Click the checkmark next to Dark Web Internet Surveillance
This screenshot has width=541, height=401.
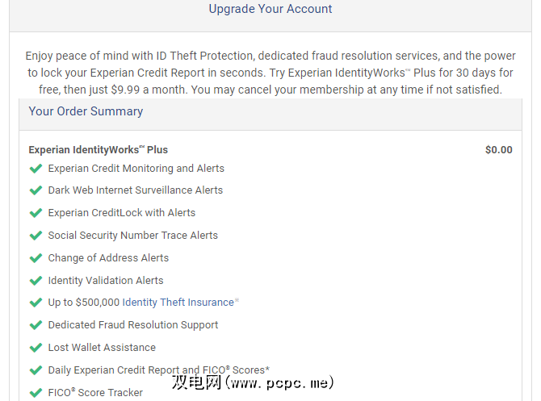pyautogui.click(x=35, y=190)
